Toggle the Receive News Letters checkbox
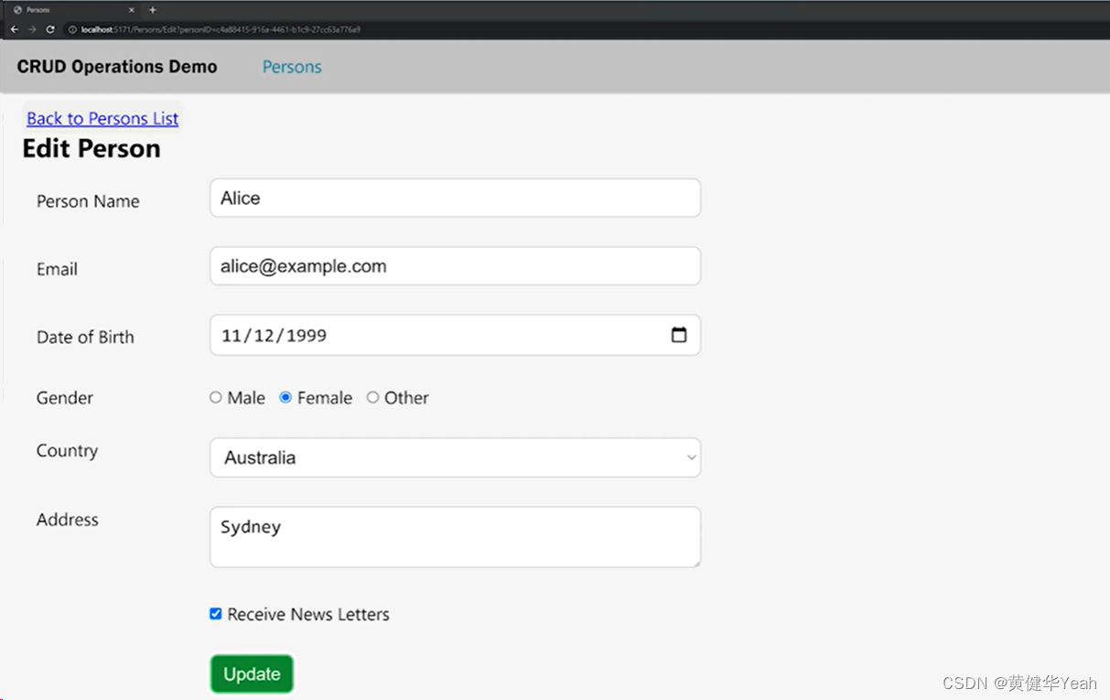This screenshot has width=1110, height=700. (216, 614)
